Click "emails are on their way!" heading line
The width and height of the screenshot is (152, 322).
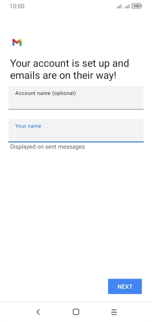(x=63, y=76)
